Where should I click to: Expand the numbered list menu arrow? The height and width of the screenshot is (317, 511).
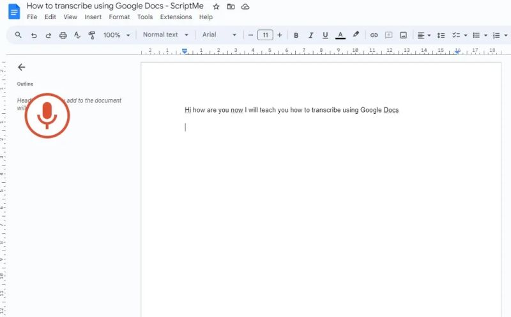click(x=506, y=35)
